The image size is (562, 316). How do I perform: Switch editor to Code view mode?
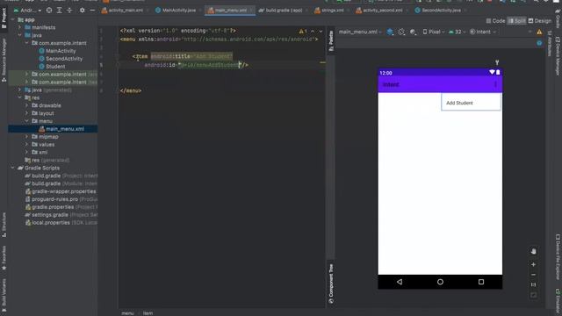tap(495, 21)
